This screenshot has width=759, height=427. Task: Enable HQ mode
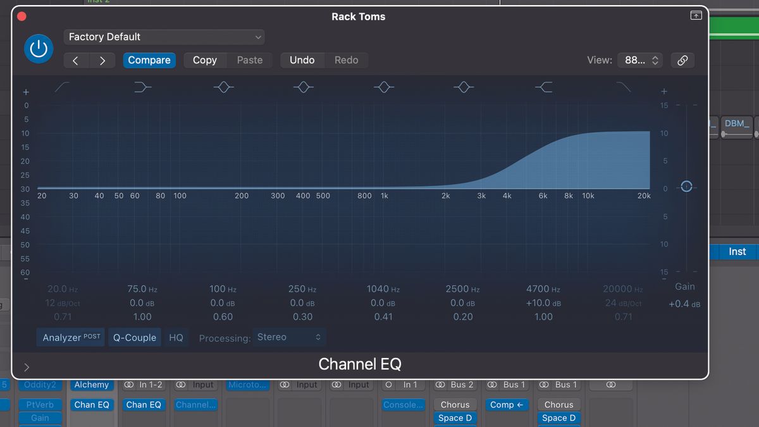[176, 337]
